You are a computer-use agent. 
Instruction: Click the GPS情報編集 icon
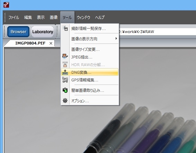pos(65,80)
